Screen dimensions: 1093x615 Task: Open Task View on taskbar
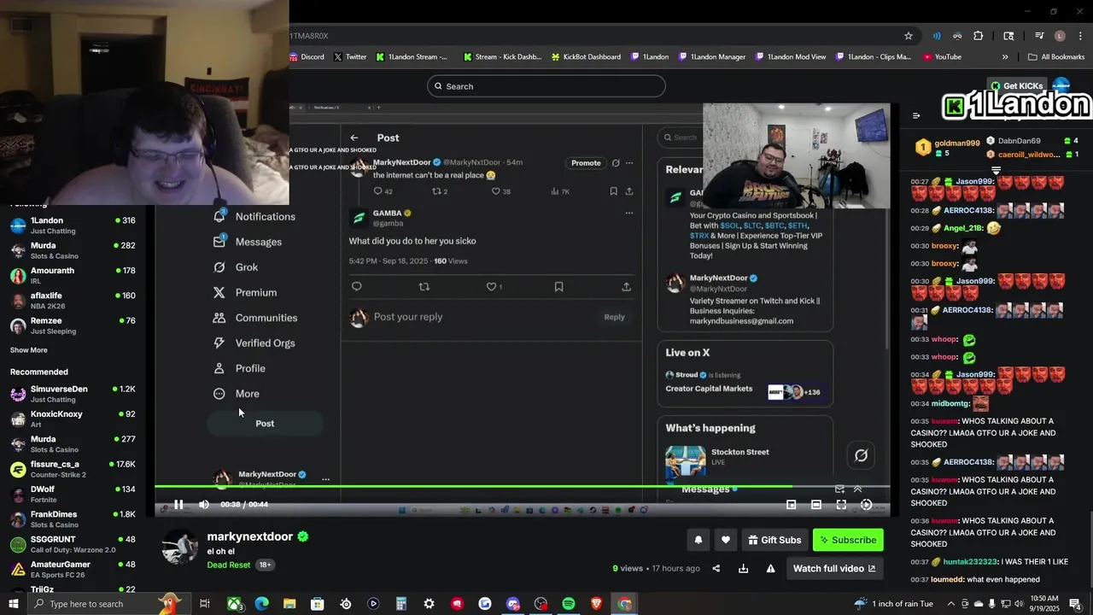click(205, 604)
